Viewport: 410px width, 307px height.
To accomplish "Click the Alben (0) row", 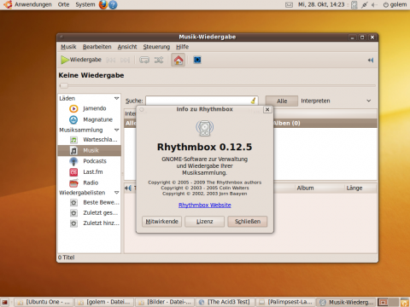I will 325,123.
